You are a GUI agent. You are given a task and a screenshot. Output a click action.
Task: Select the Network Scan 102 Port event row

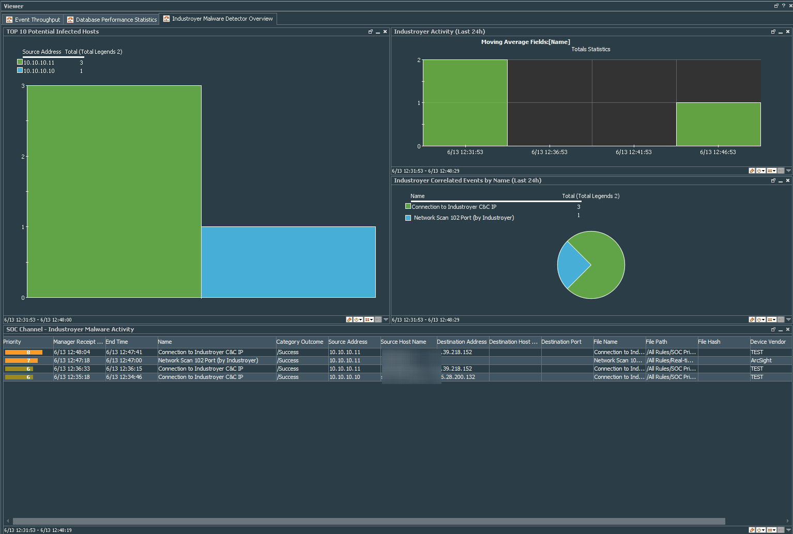(x=208, y=360)
